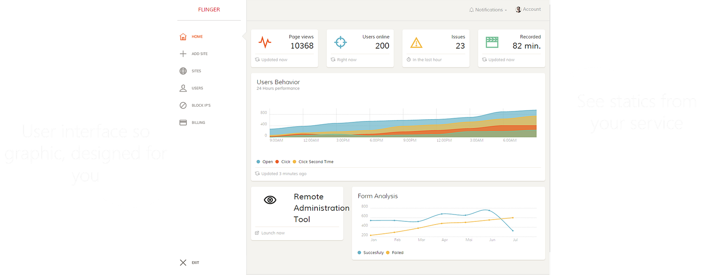Click the Issues warning triangle icon

416,43
